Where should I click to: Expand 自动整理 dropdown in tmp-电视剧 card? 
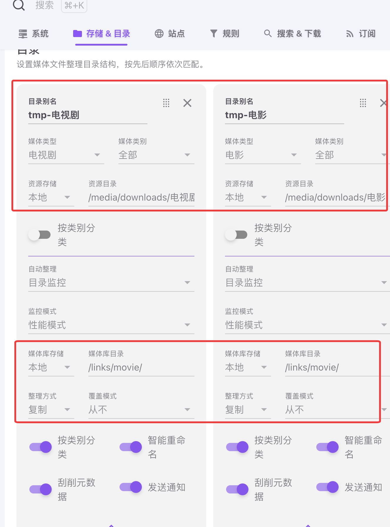click(x=111, y=283)
